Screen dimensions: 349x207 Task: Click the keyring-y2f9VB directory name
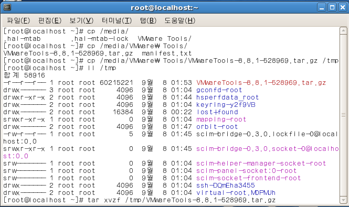click(x=226, y=105)
